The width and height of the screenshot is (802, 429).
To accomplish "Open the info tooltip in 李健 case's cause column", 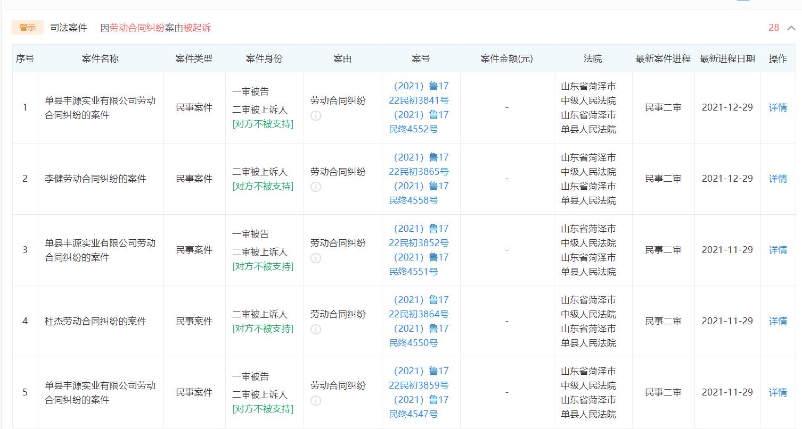I will [x=315, y=187].
